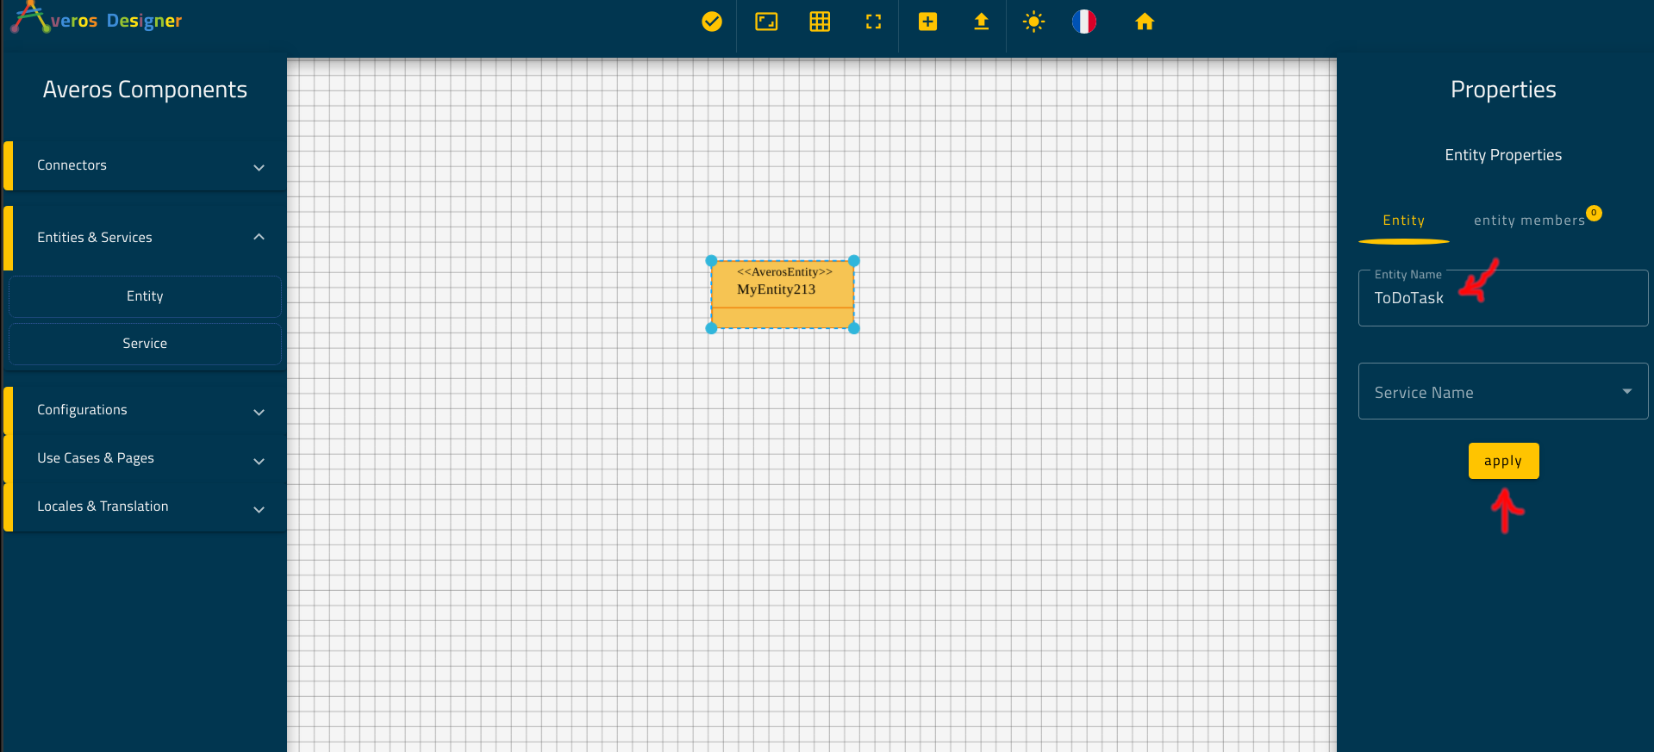
Task: Toggle the sun light theme icon
Action: tap(1033, 22)
